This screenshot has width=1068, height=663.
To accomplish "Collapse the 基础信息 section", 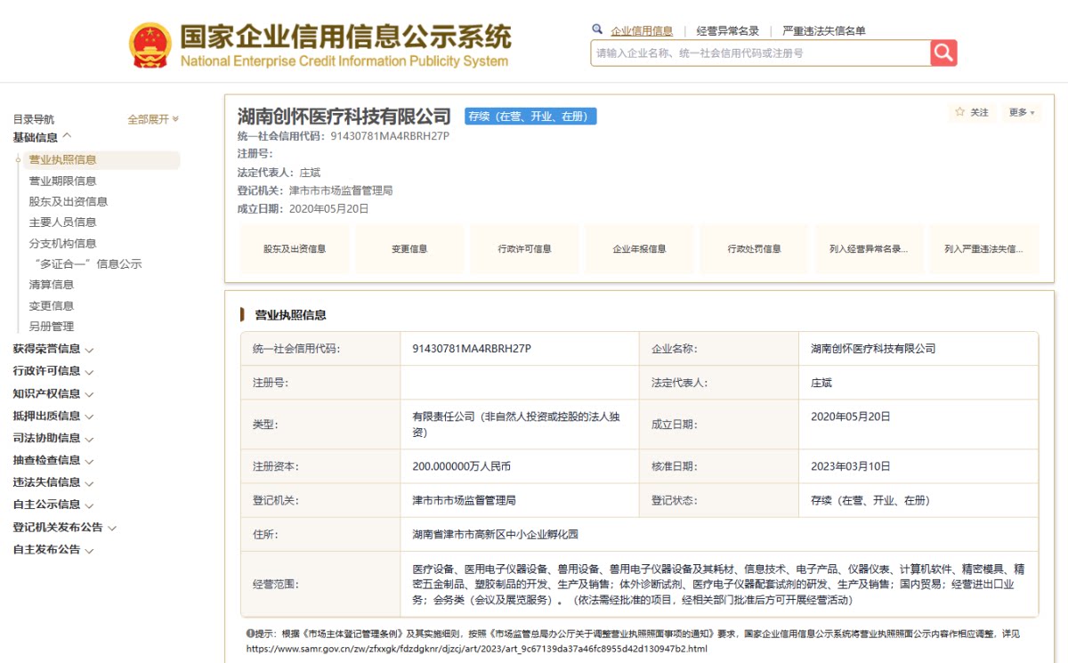I will tap(42, 137).
